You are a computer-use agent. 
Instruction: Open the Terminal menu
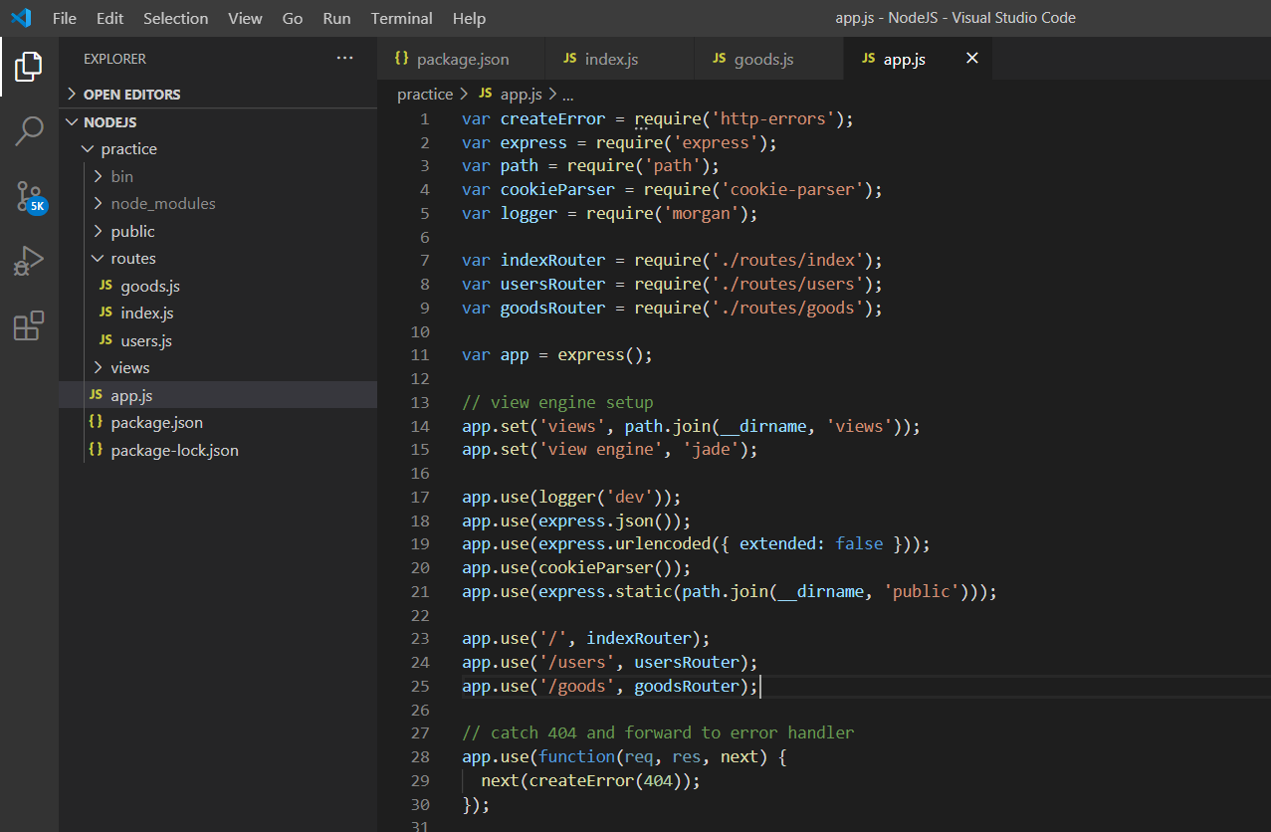pos(402,18)
